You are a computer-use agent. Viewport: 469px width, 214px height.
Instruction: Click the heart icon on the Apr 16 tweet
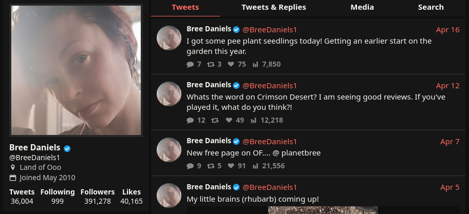pyautogui.click(x=231, y=65)
